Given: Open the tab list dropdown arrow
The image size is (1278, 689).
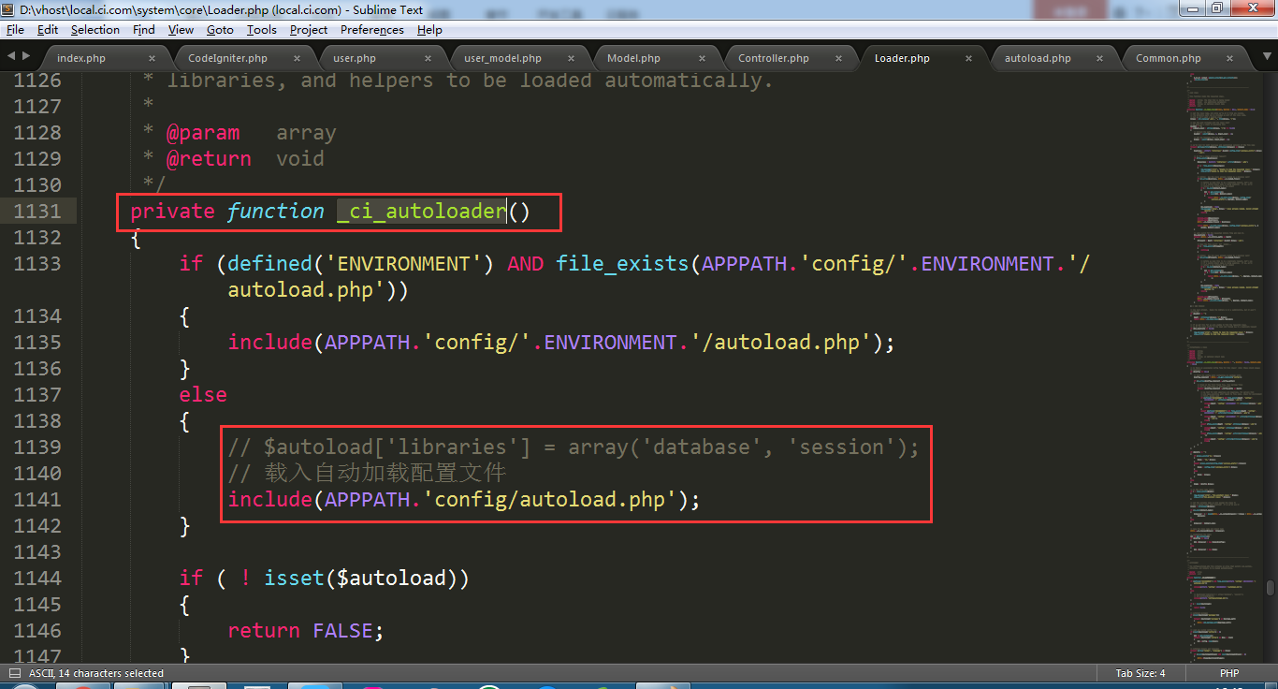Looking at the screenshot, I should tap(1263, 57).
